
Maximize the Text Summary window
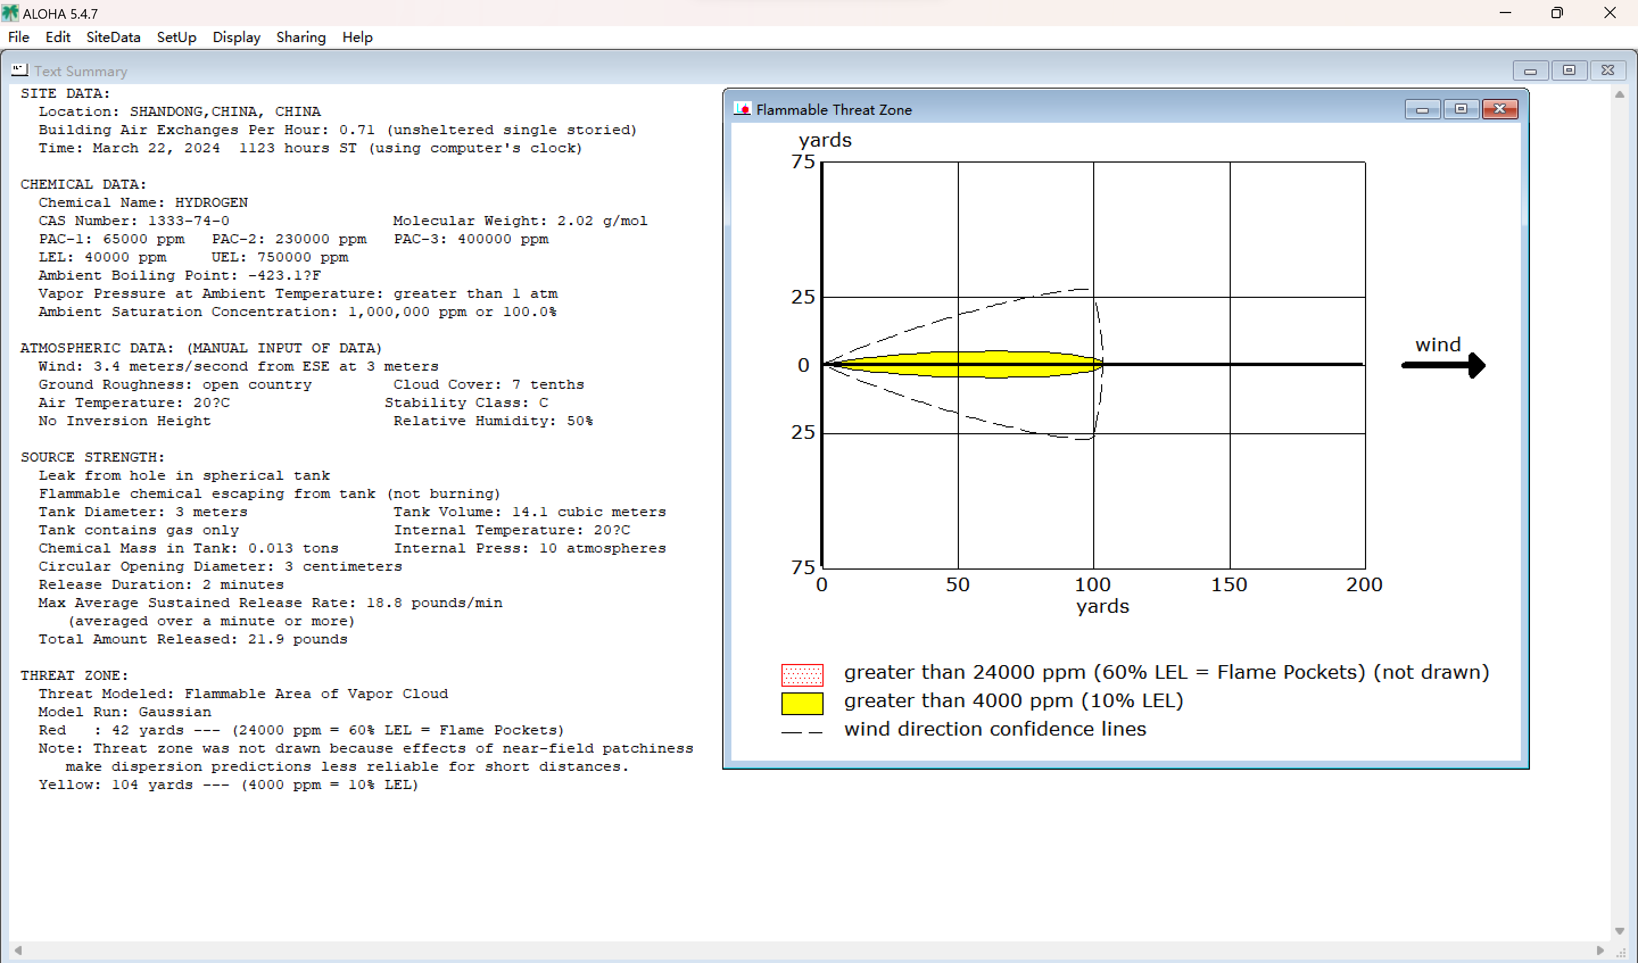(1569, 70)
